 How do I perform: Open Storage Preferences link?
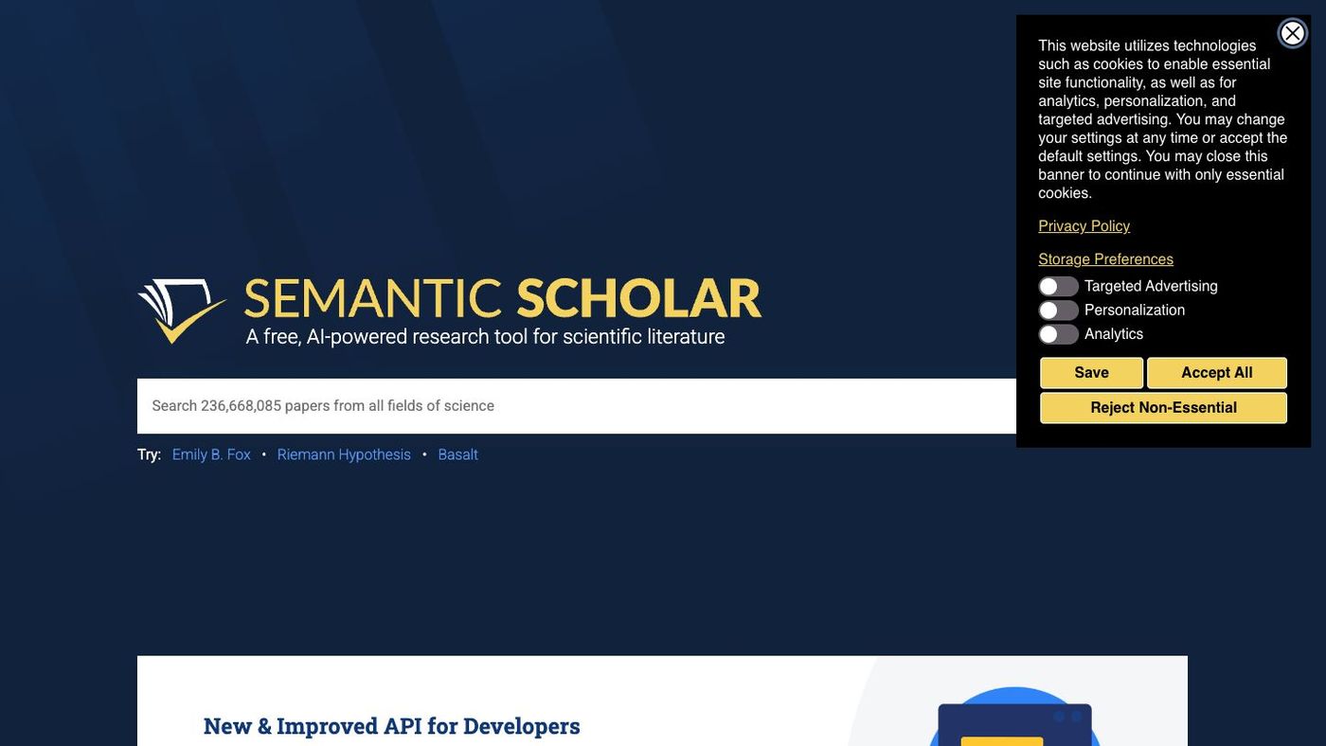coord(1105,259)
